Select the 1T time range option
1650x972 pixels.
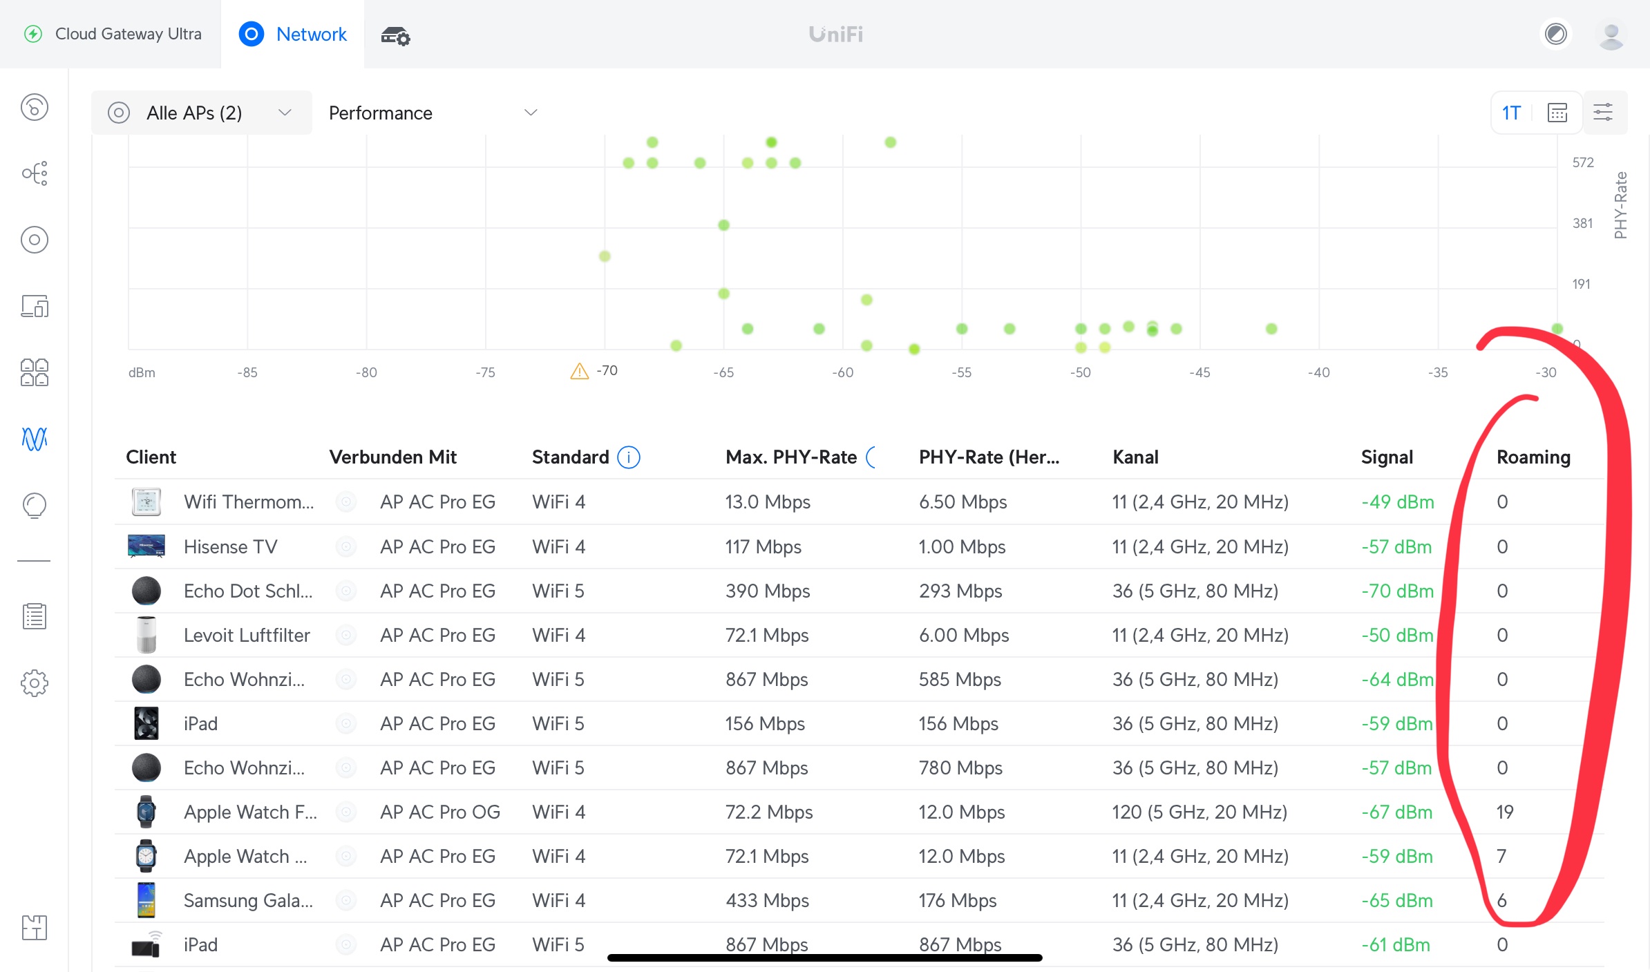pyautogui.click(x=1511, y=113)
